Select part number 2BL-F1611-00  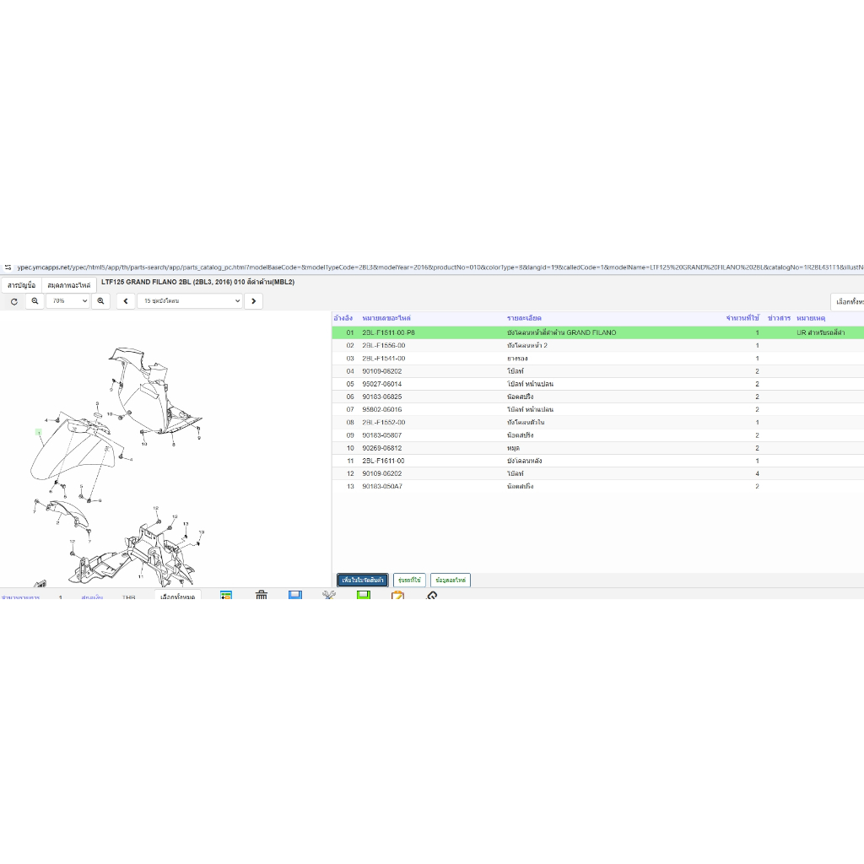[383, 461]
